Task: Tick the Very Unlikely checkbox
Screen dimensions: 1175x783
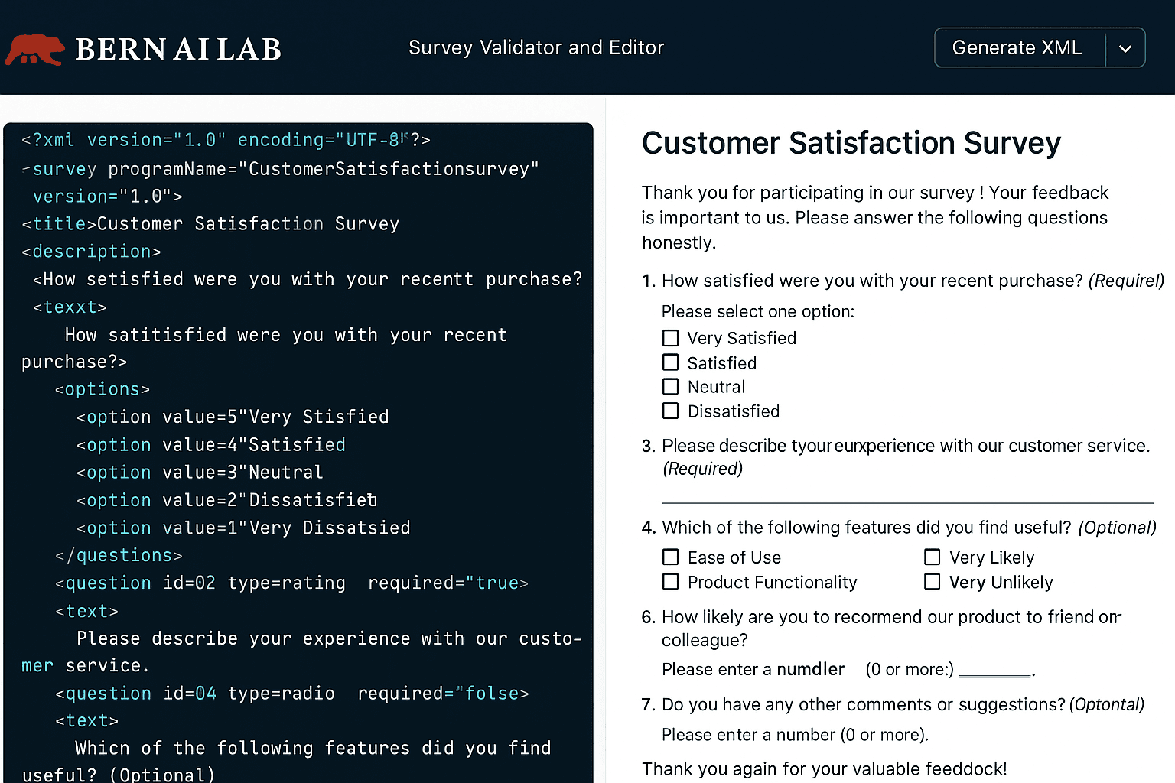Action: pyautogui.click(x=933, y=582)
